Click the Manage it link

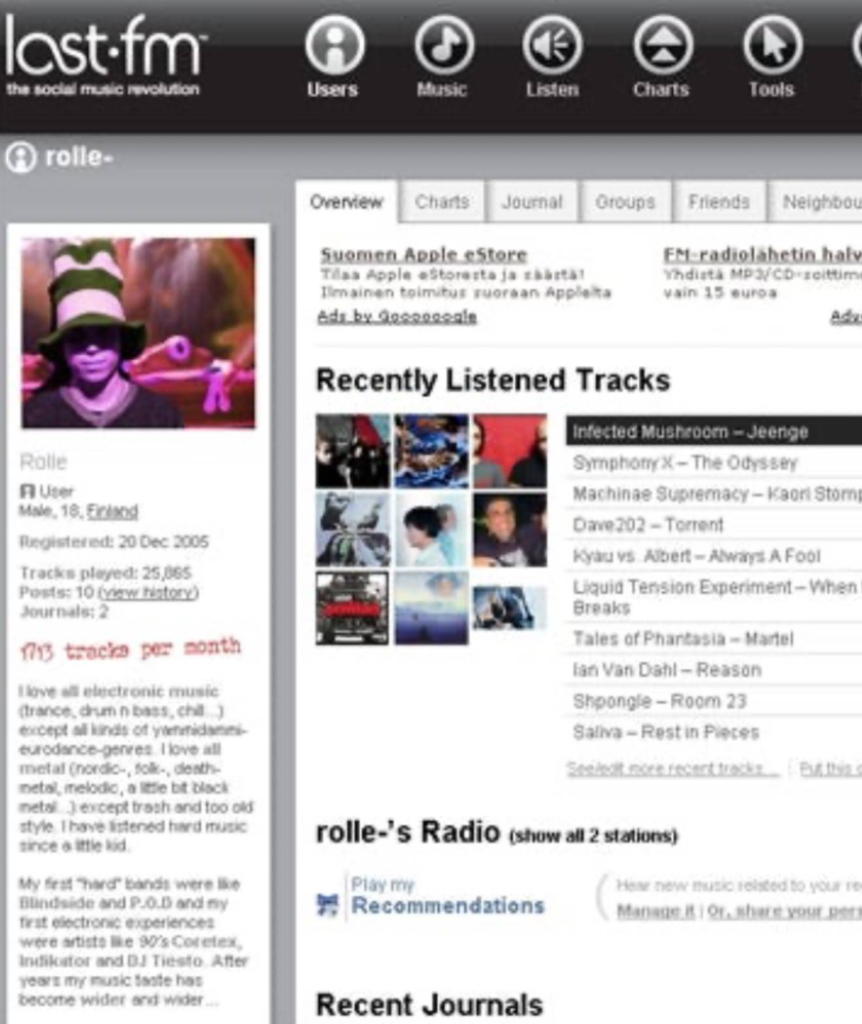[x=656, y=910]
